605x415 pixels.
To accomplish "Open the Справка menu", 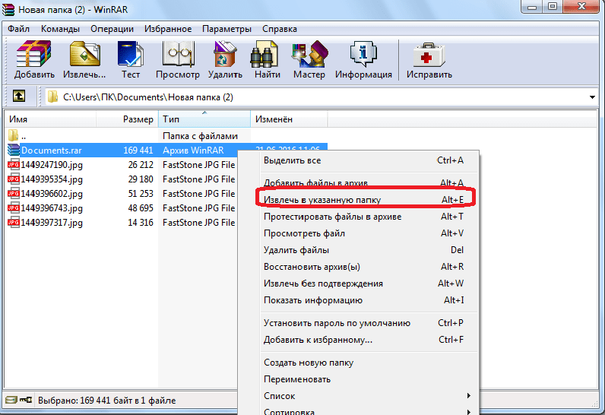I will point(280,29).
